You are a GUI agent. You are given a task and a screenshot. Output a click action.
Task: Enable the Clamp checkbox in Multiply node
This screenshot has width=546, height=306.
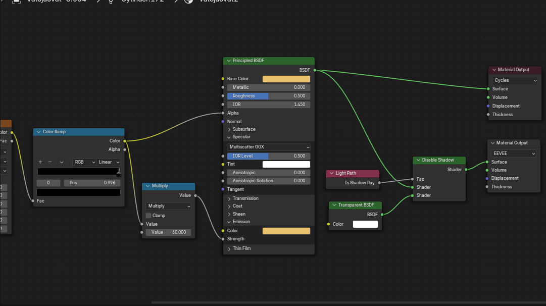coord(148,216)
